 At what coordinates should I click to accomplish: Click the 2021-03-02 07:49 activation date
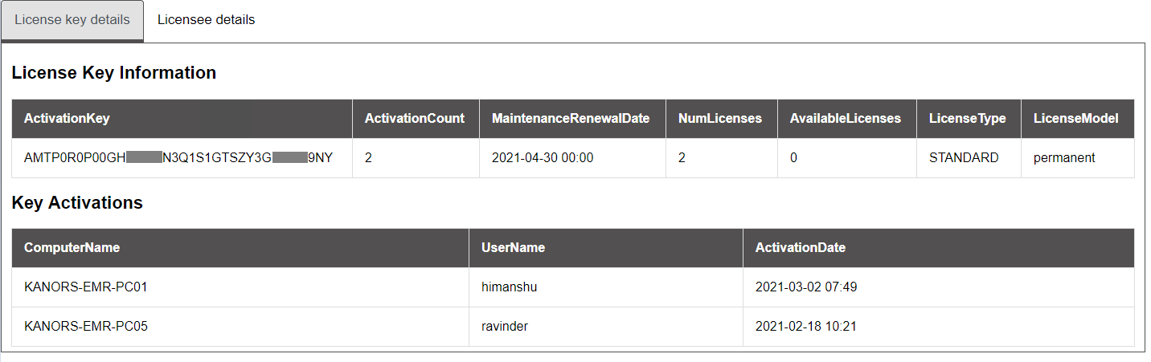coord(806,287)
